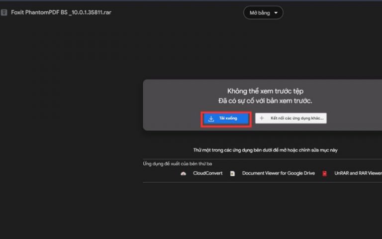The width and height of the screenshot is (382, 239).
Task: Click the RAR file type icon beside filename
Action: [4, 12]
